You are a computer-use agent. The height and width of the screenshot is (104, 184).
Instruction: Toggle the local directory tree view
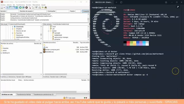tap(11, 8)
